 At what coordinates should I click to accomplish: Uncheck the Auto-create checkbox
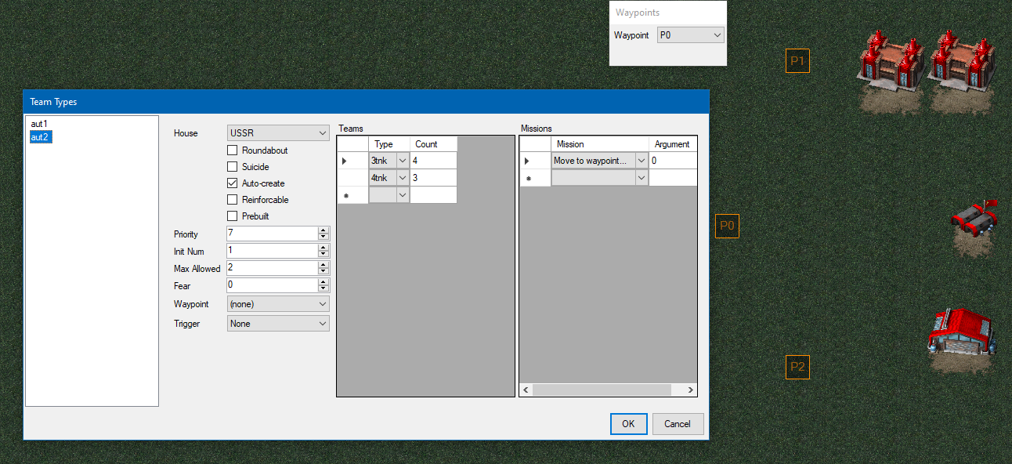pyautogui.click(x=232, y=183)
